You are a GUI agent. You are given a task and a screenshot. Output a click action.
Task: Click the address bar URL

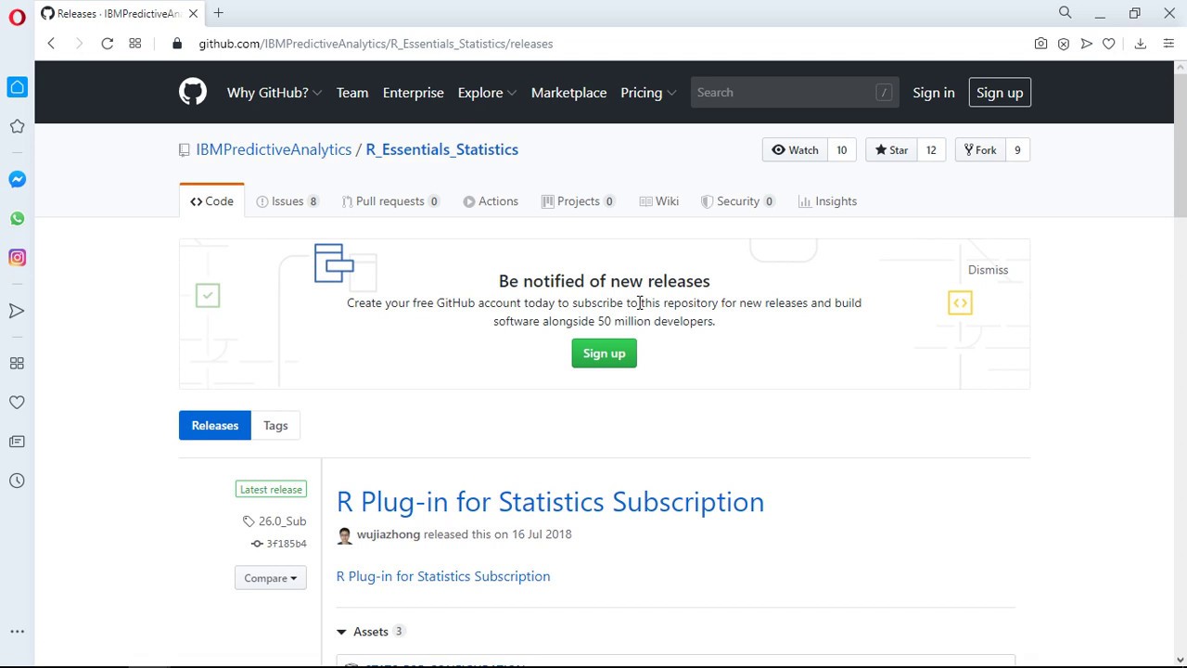pyautogui.click(x=376, y=44)
